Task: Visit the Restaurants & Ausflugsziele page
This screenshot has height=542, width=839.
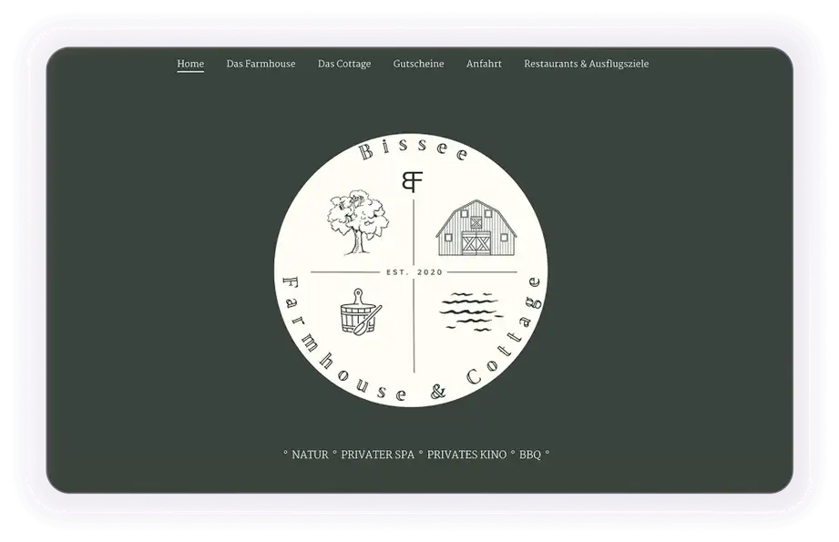Action: pos(586,64)
